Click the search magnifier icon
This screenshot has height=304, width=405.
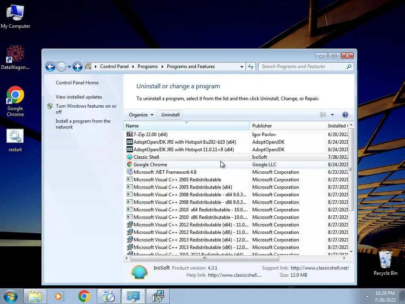(x=349, y=66)
